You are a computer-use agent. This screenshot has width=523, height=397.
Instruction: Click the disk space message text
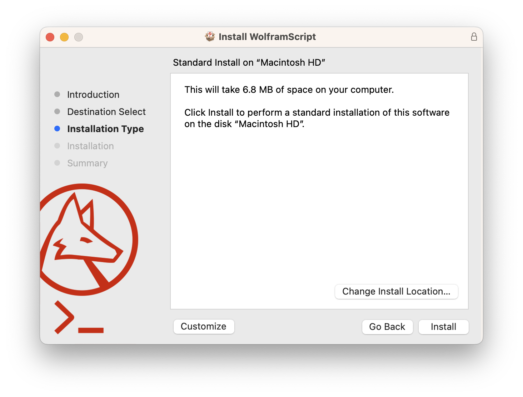289,90
